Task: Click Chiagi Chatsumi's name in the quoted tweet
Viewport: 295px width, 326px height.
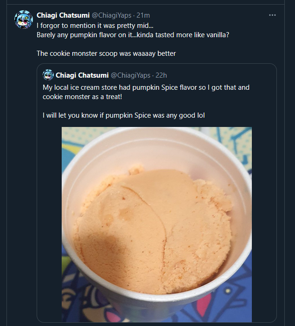Action: pos(82,75)
